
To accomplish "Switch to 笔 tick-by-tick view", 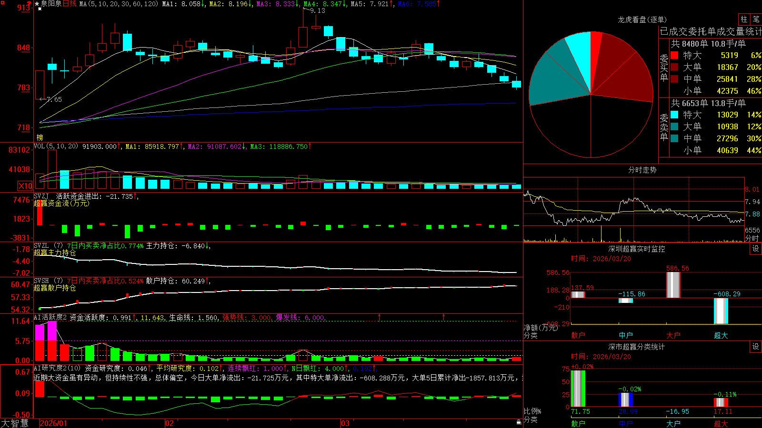I will pos(756,19).
